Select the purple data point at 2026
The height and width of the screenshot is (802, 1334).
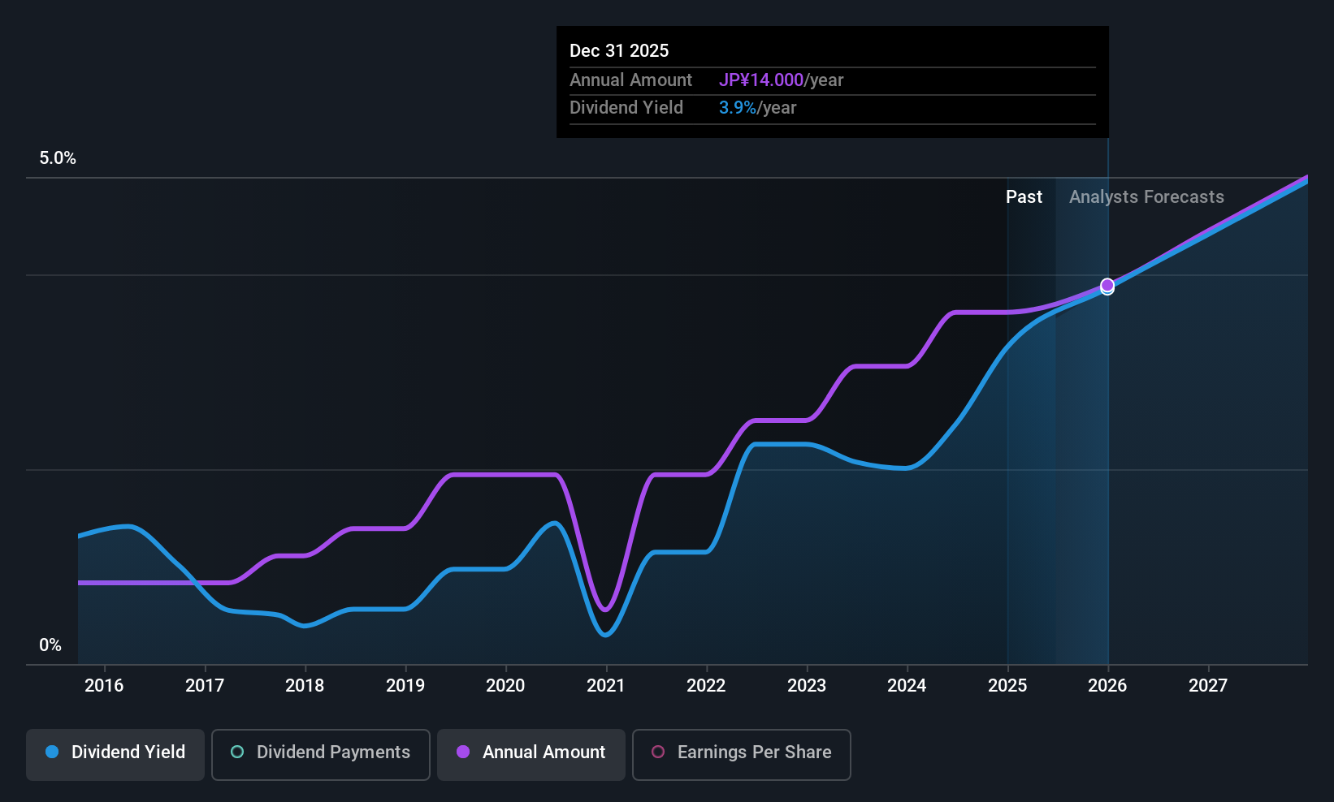pos(1107,285)
